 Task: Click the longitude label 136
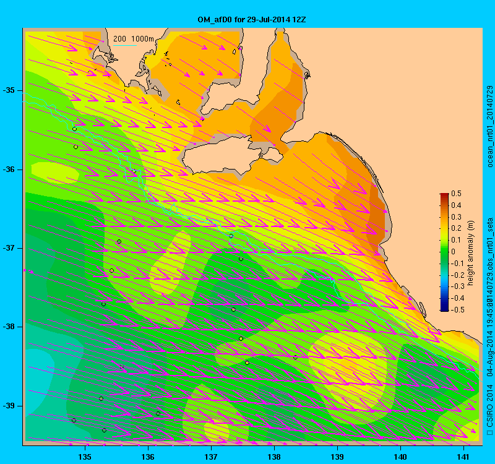148,457
